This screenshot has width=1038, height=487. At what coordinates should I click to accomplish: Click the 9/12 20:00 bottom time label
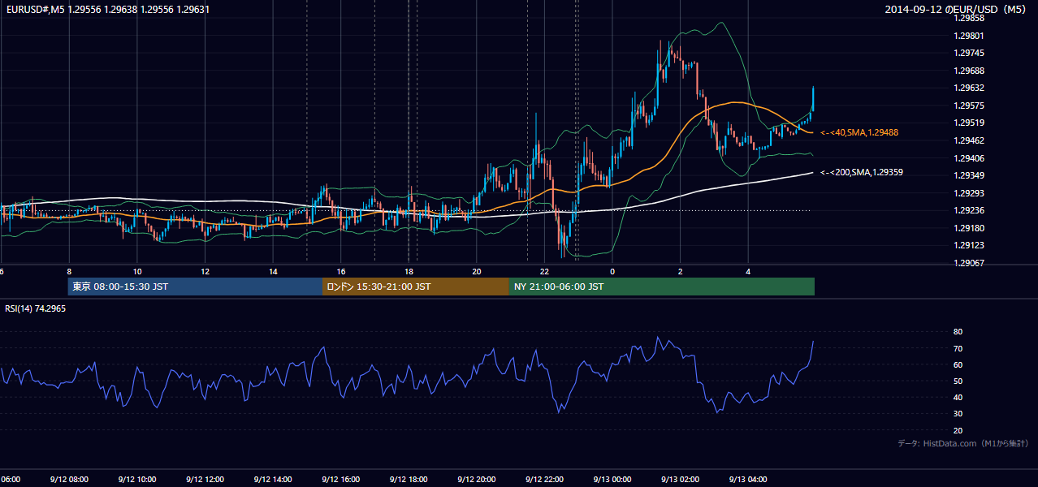(477, 480)
